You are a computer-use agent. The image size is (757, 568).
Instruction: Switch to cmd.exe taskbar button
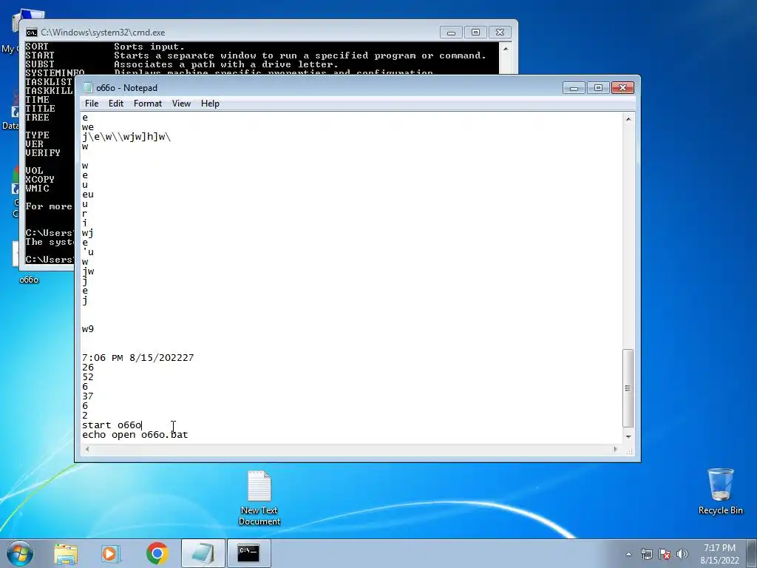click(248, 553)
